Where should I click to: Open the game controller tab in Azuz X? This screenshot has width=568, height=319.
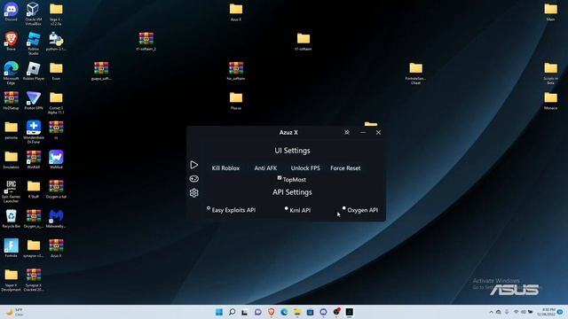(193, 179)
